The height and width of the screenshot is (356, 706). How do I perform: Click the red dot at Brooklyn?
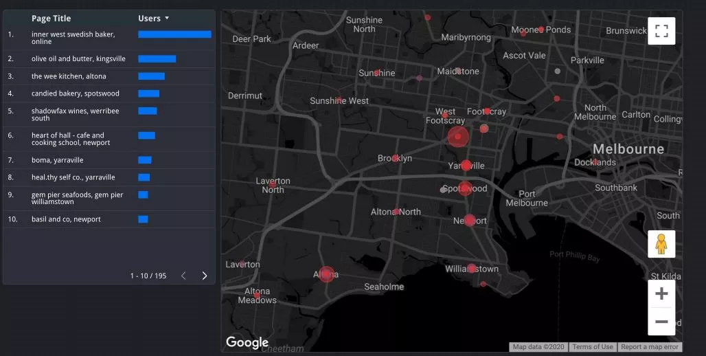(x=396, y=158)
